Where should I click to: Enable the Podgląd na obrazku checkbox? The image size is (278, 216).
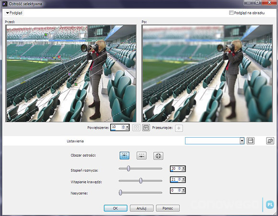click(231, 13)
